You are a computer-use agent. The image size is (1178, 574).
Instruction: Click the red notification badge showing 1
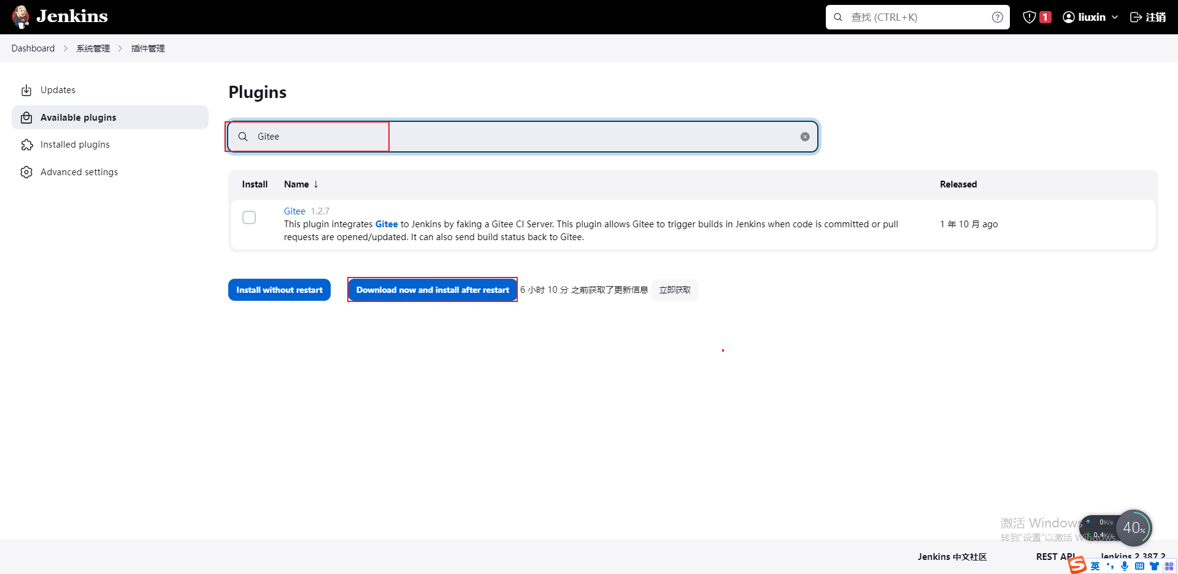1045,17
